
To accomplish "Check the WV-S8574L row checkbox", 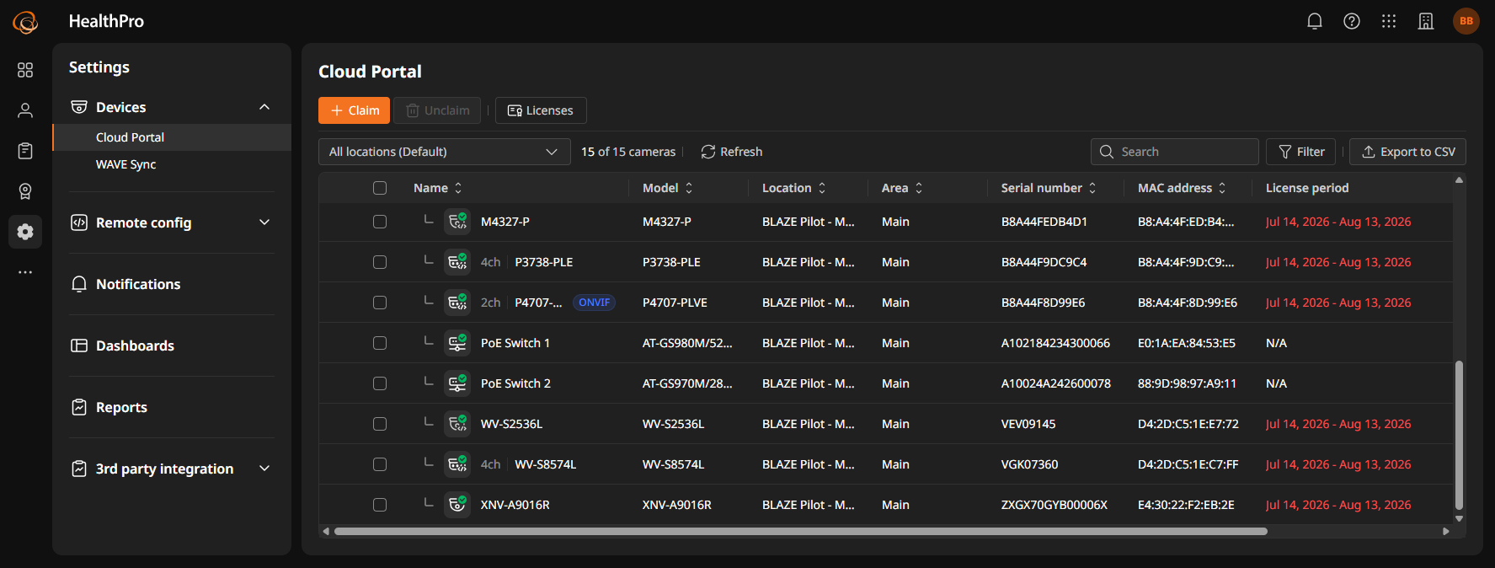I will [x=380, y=464].
